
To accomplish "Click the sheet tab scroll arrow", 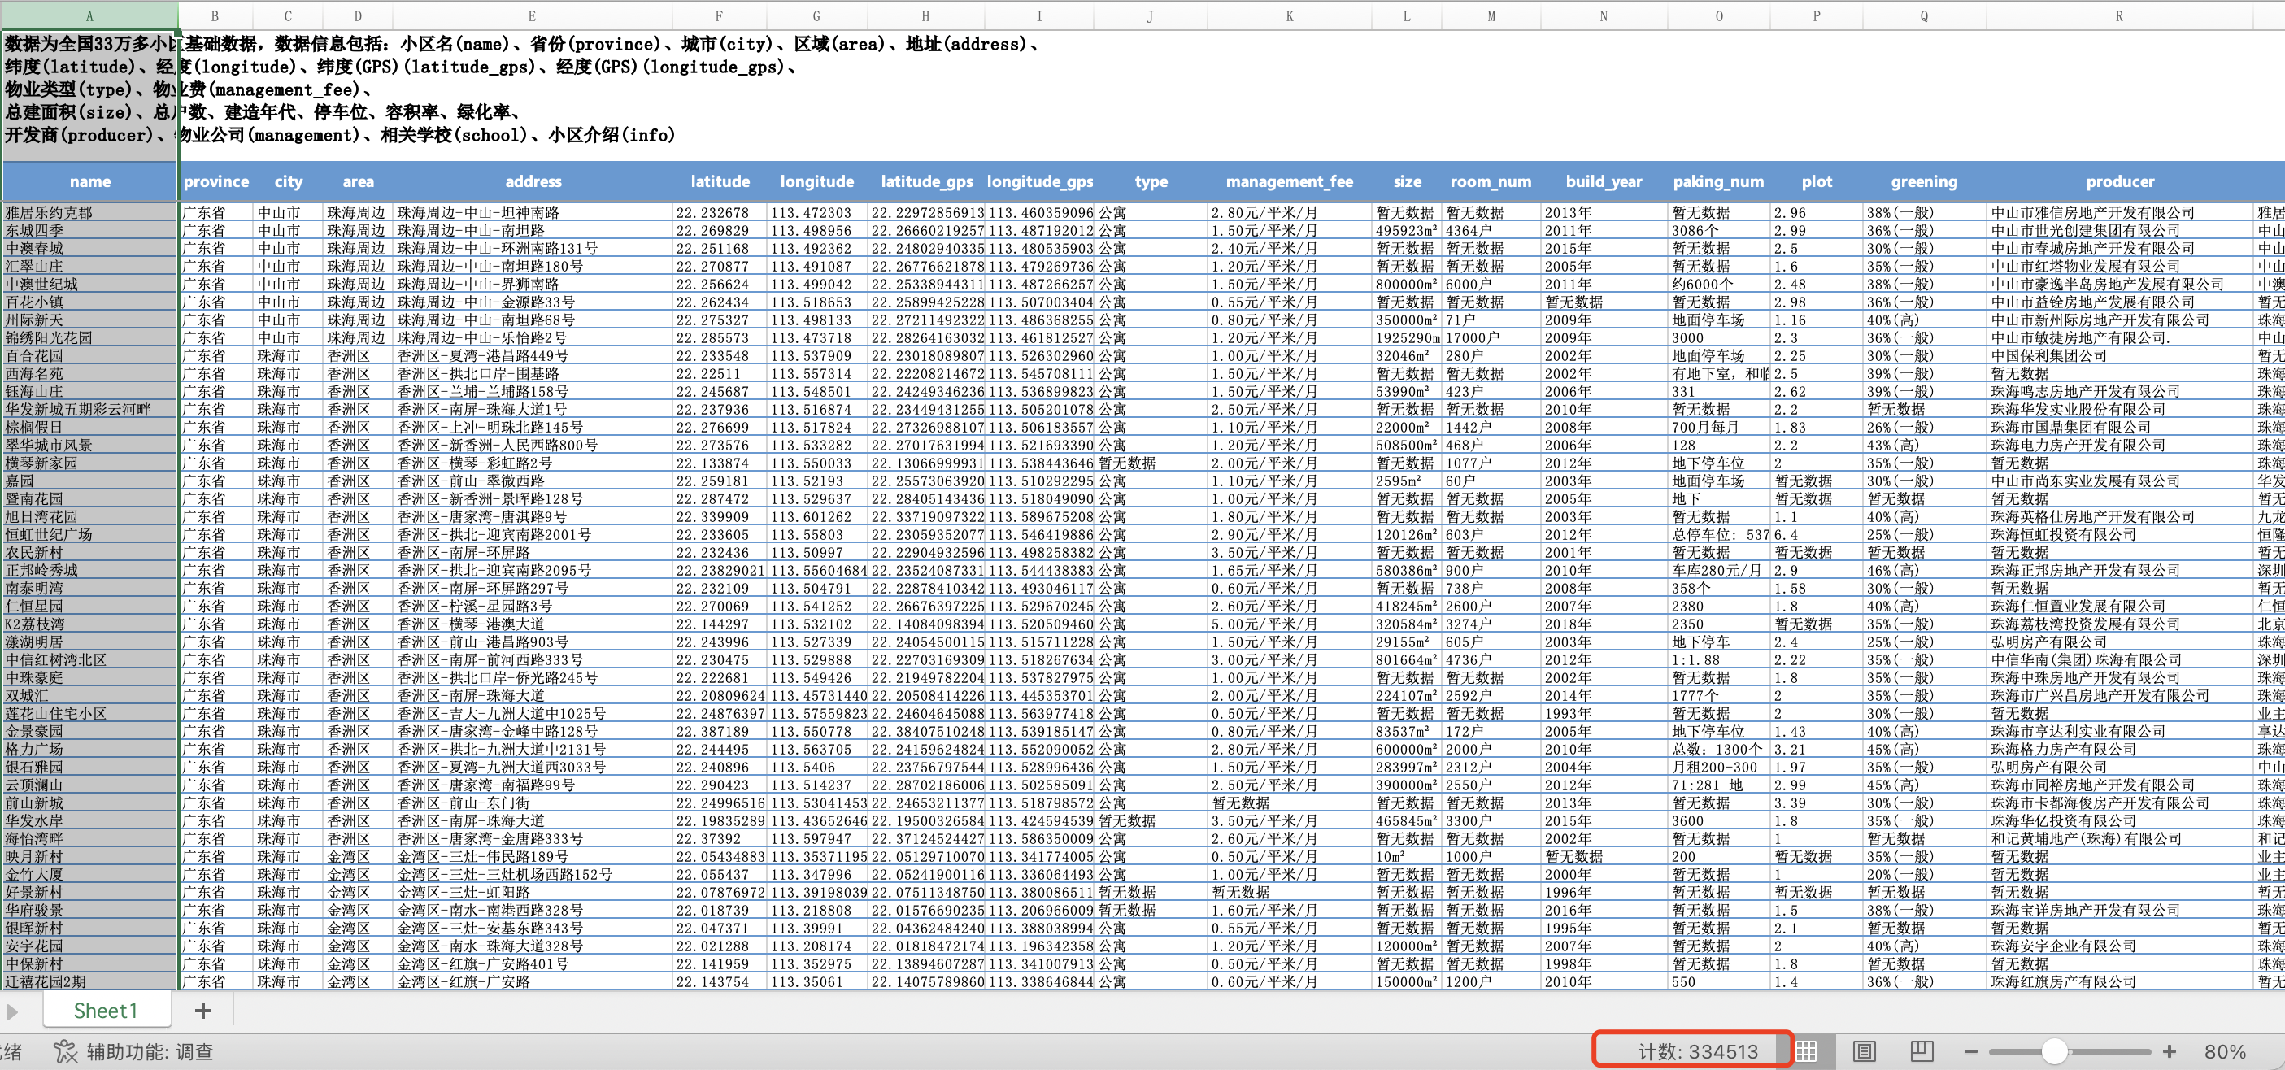I will point(11,1011).
